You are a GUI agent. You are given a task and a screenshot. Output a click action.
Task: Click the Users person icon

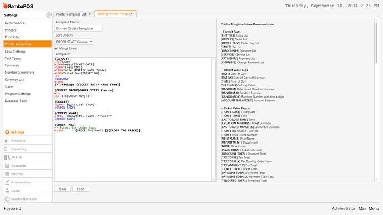(7, 191)
